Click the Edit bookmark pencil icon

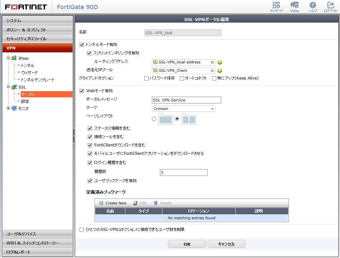point(135,203)
